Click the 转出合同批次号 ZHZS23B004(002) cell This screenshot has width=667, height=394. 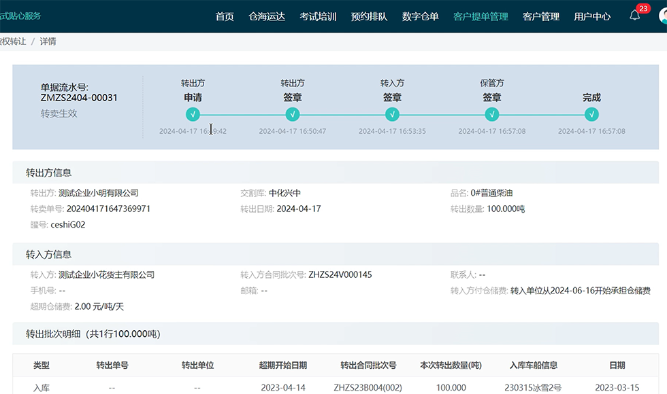click(368, 388)
